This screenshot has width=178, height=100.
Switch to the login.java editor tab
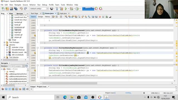[63, 13]
